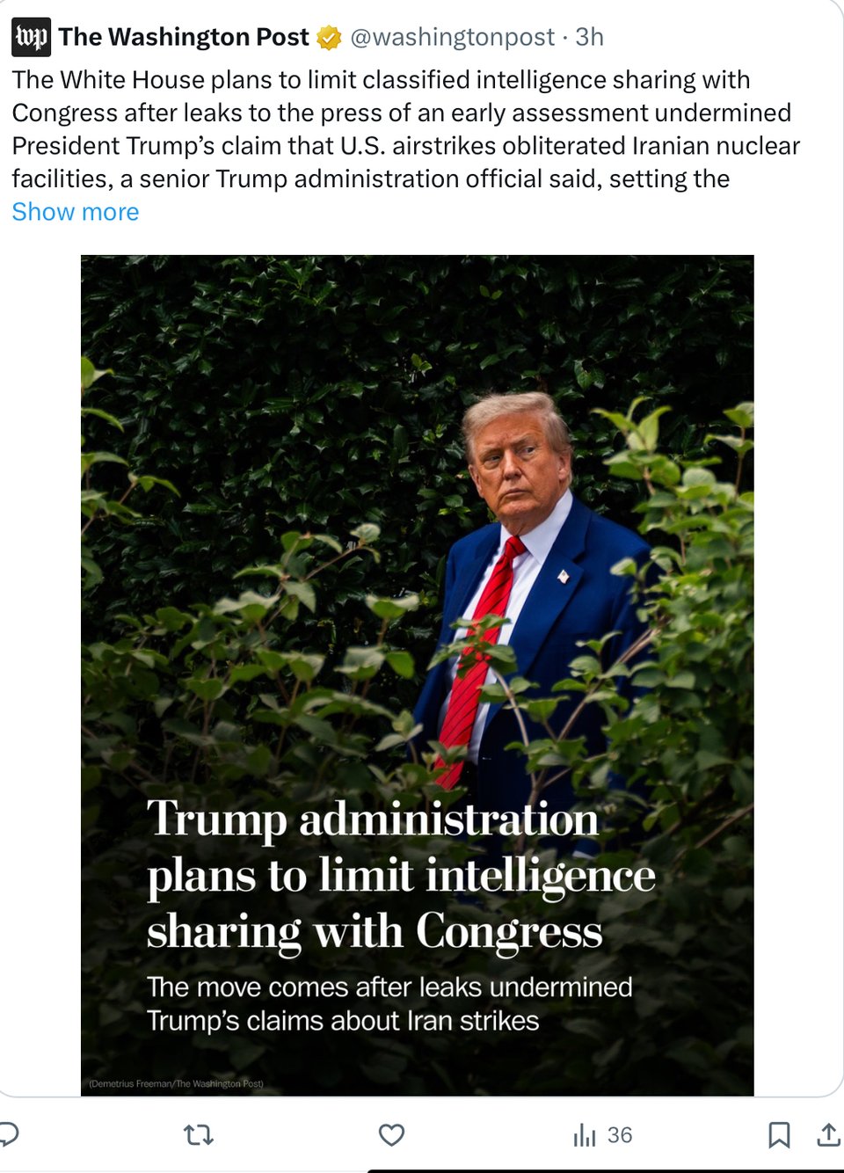Click The Washington Post avatar logo
Viewport: 844px width, 1173px height.
tap(31, 37)
